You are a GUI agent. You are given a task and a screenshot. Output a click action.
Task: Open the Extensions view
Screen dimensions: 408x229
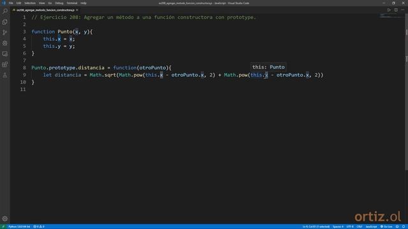click(x=5, y=64)
